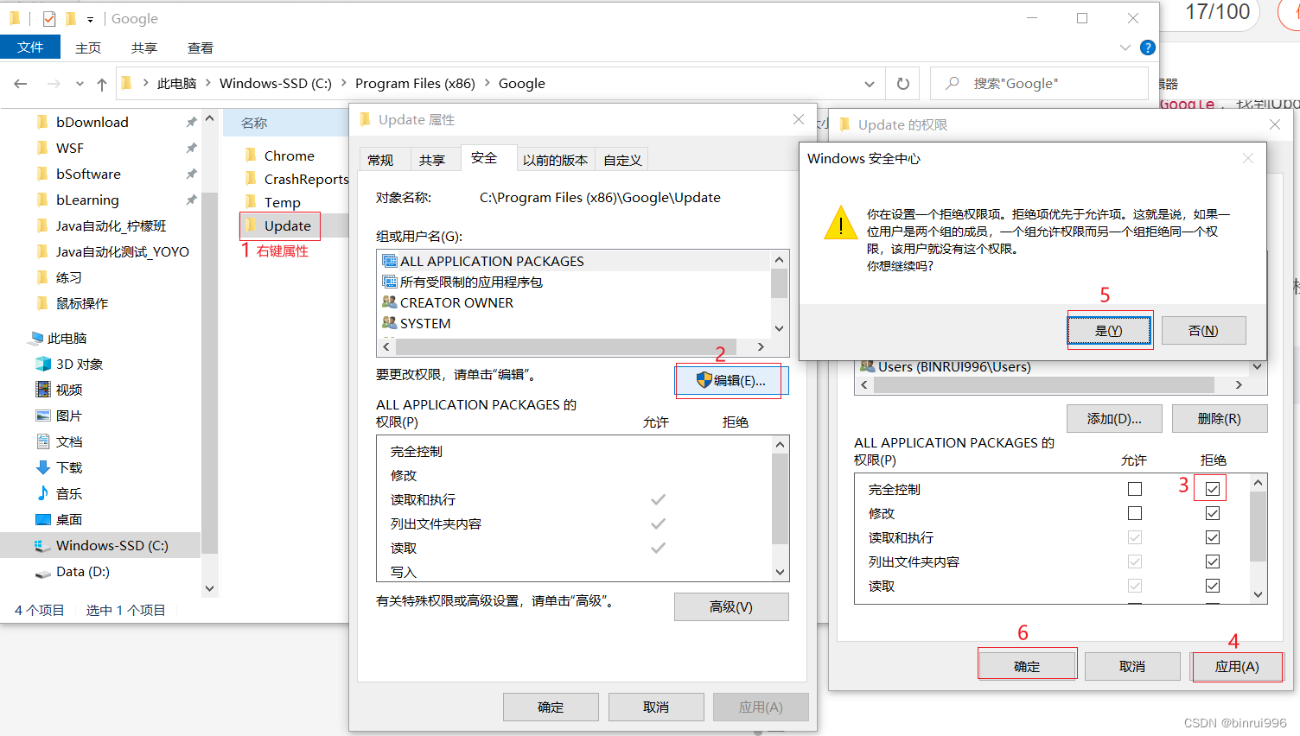Open recent locations dropdown arrow

coord(80,84)
